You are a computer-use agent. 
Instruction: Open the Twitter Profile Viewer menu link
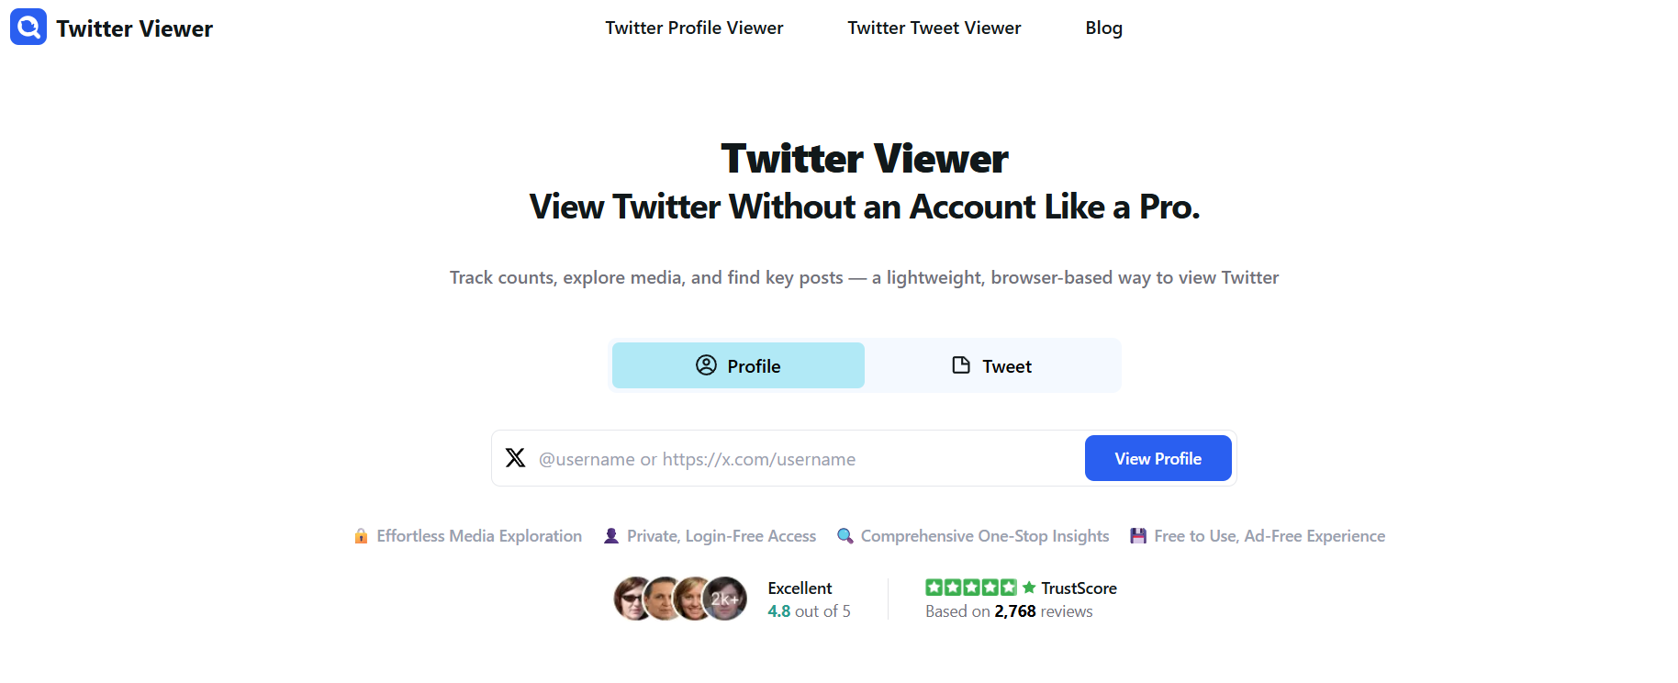pyautogui.click(x=694, y=28)
